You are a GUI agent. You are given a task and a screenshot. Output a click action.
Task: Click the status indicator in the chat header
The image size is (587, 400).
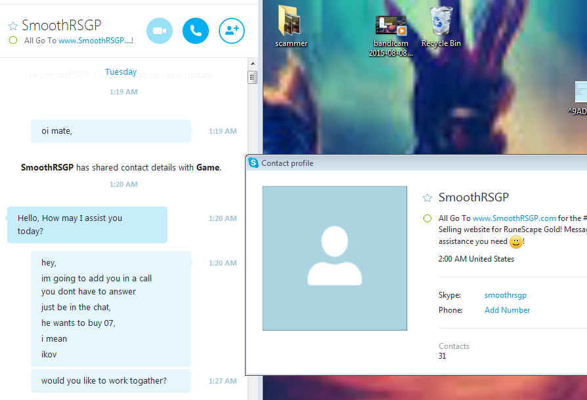[13, 40]
